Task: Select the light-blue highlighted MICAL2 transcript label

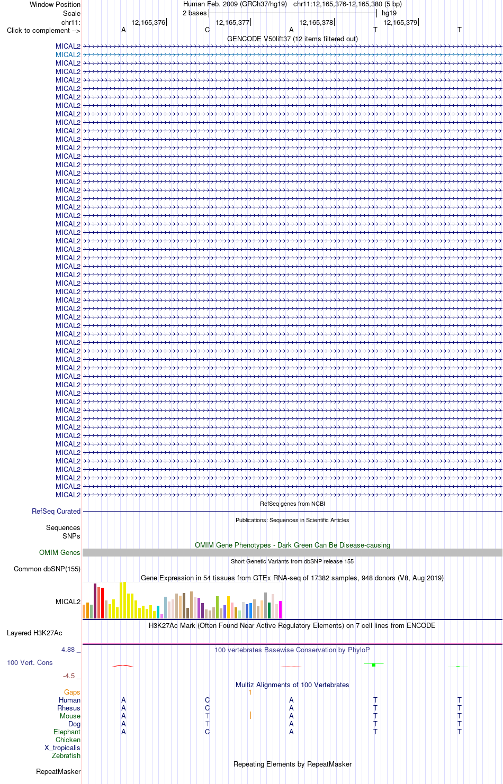Action: (x=68, y=54)
